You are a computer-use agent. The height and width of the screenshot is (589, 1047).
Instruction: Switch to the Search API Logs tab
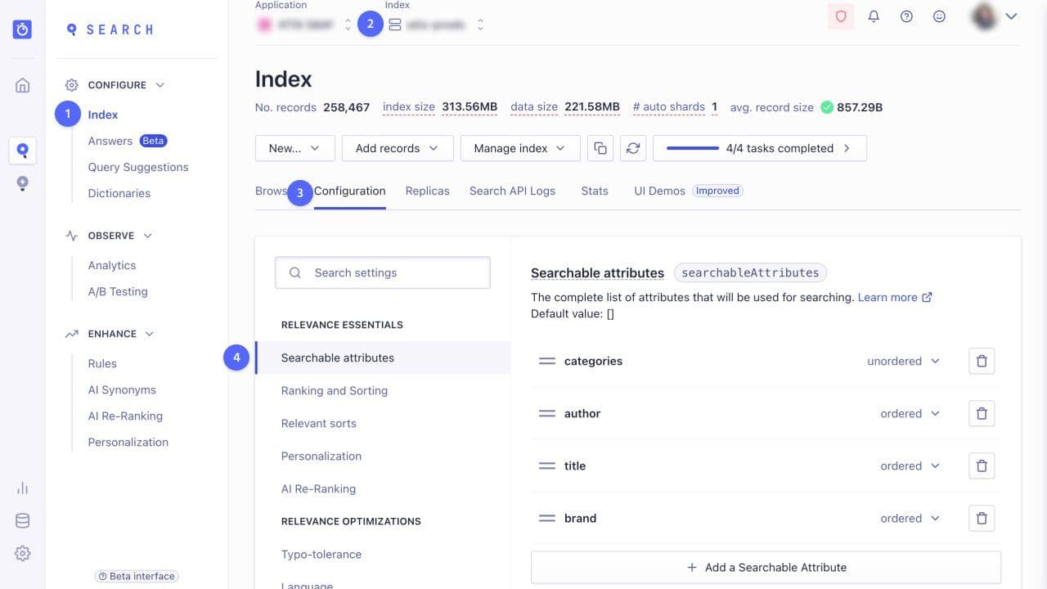[512, 191]
